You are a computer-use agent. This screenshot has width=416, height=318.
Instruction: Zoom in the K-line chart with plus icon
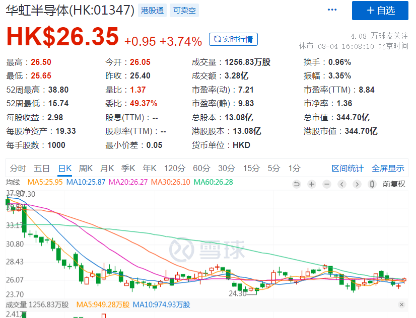click(312, 184)
